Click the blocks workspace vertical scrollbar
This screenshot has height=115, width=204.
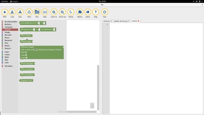98,88
